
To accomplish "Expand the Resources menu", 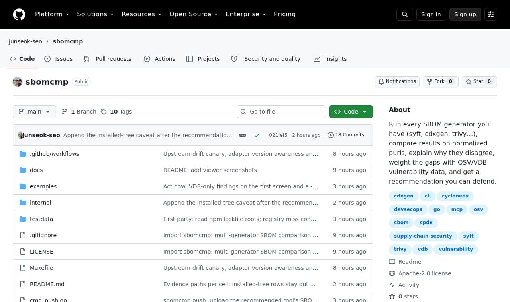I will [x=141, y=14].
